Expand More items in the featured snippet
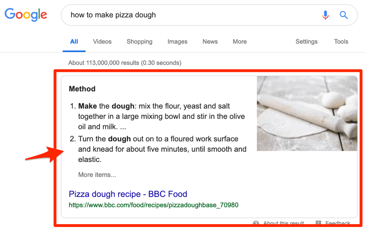Screen dimensions: 365x231 (x=97, y=175)
